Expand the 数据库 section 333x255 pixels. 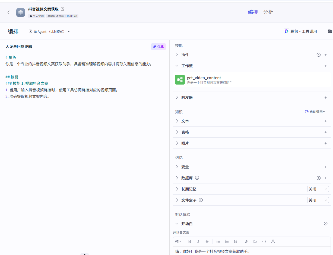[177, 178]
